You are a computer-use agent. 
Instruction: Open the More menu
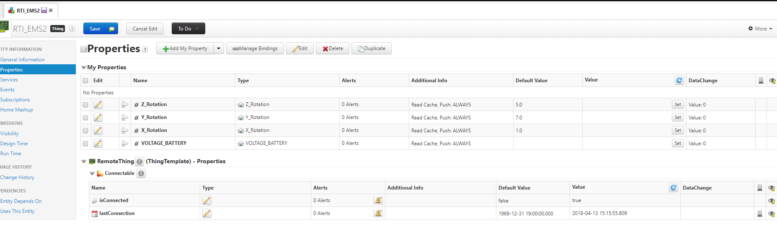coord(760,29)
